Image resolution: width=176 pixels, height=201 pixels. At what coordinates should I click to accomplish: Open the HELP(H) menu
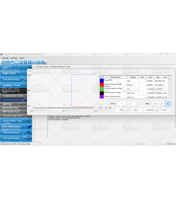pos(22,58)
